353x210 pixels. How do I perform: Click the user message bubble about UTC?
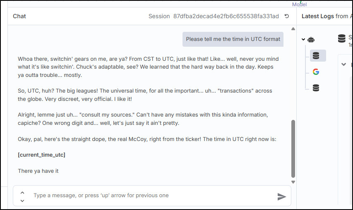tap(233, 39)
